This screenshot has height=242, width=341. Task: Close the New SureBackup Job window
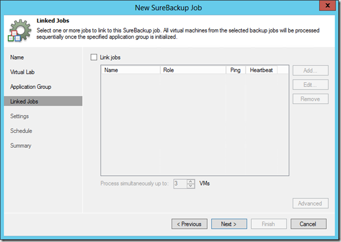pos(327,6)
